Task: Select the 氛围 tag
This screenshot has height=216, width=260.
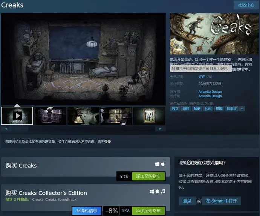Action: pos(219,109)
